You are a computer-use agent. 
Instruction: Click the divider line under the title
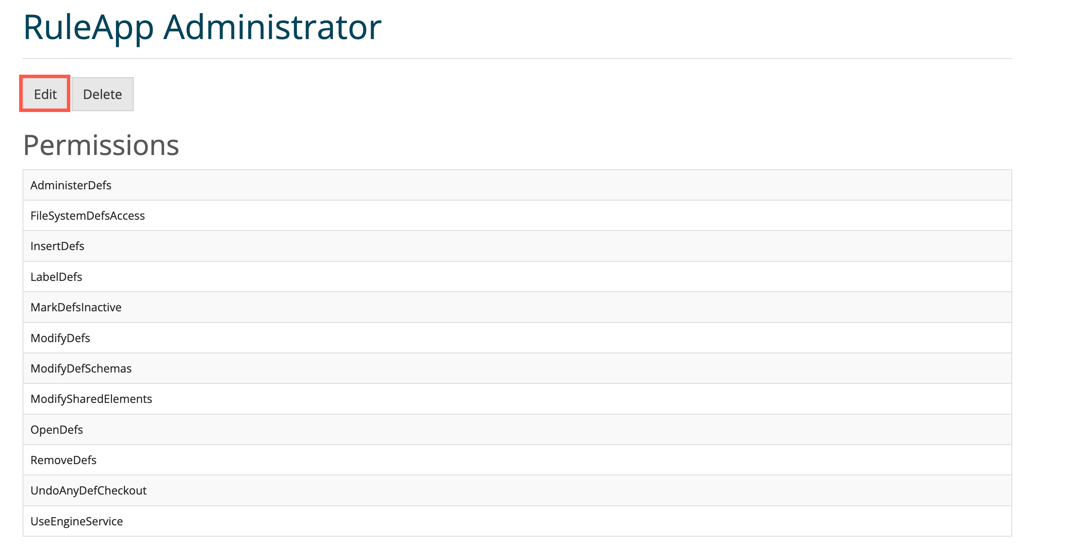[517, 59]
